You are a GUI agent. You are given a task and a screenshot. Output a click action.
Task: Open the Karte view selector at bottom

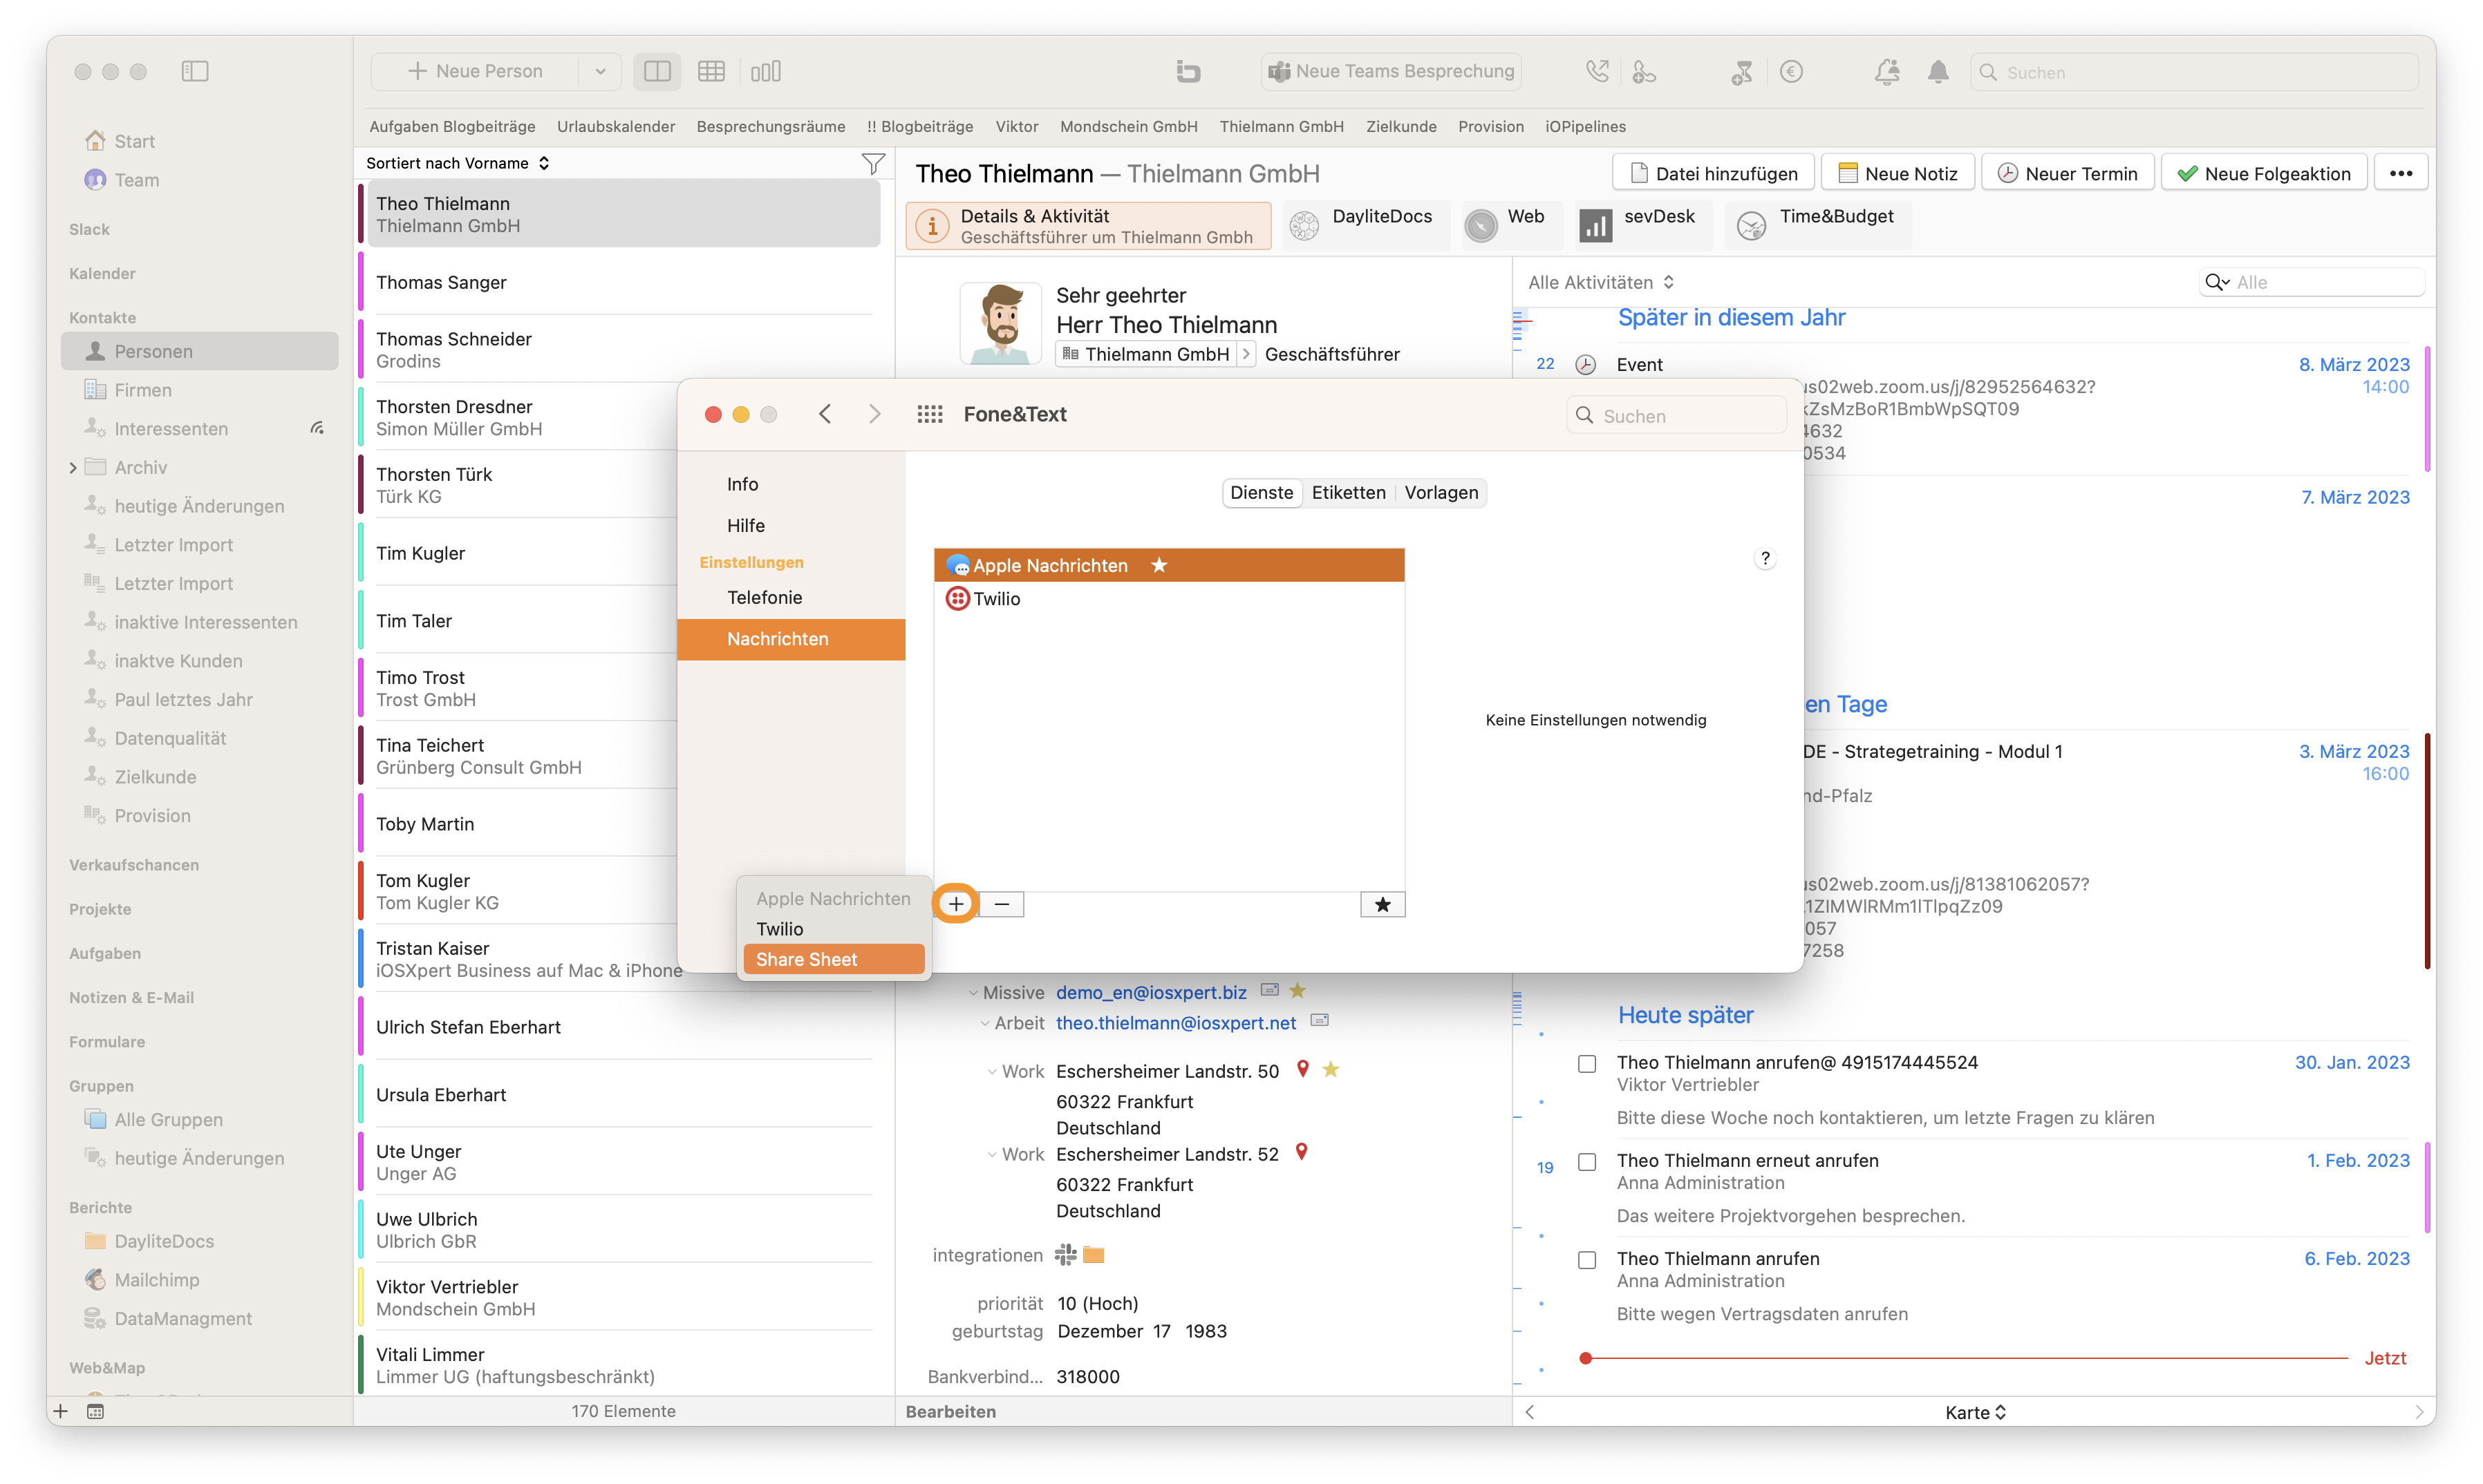coord(1975,1412)
